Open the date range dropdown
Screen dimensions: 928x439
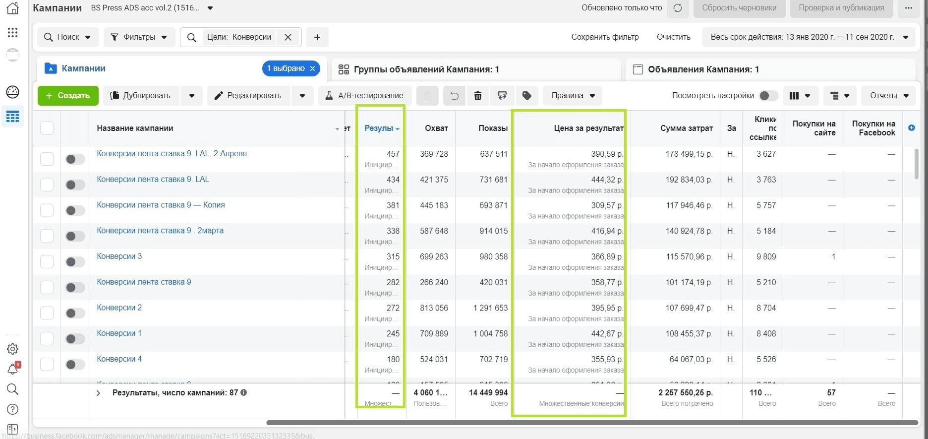pos(809,37)
